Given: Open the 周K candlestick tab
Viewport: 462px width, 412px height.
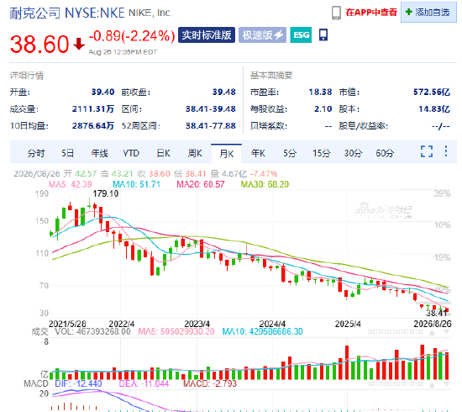Looking at the screenshot, I should [195, 153].
